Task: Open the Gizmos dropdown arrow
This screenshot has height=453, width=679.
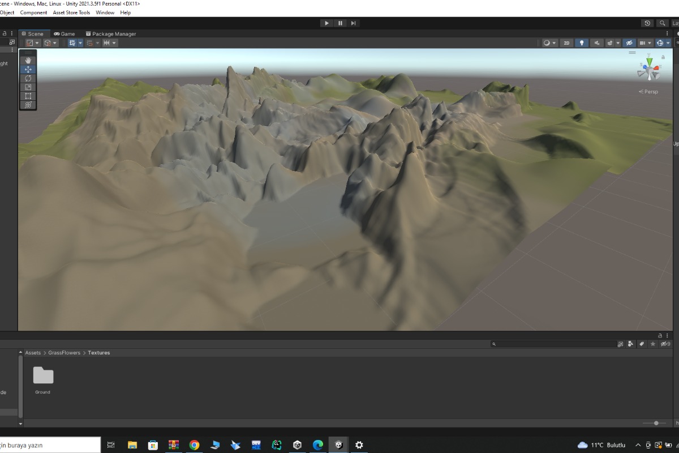Action: pyautogui.click(x=668, y=43)
